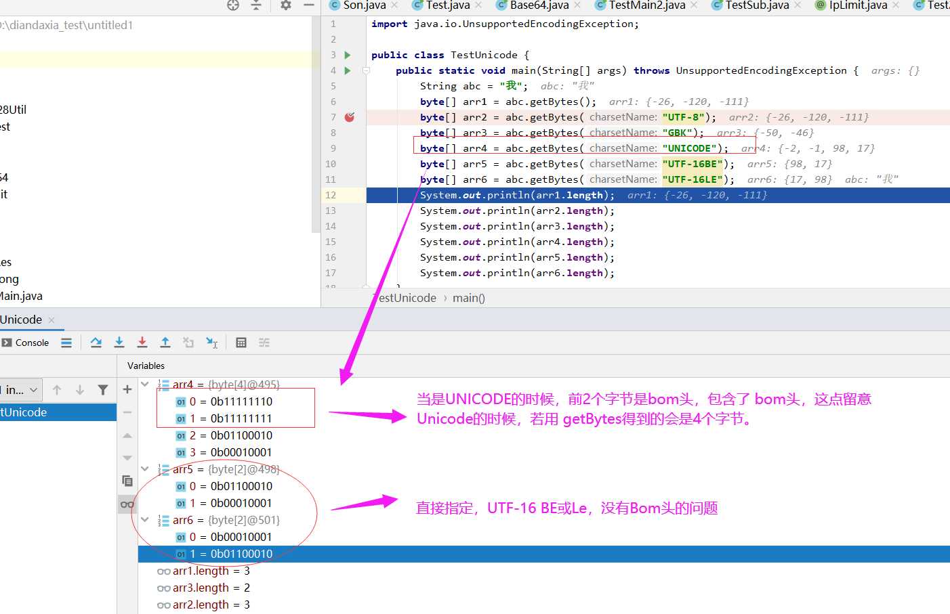
Task: Collapse the arr5 variable node
Action: 145,468
